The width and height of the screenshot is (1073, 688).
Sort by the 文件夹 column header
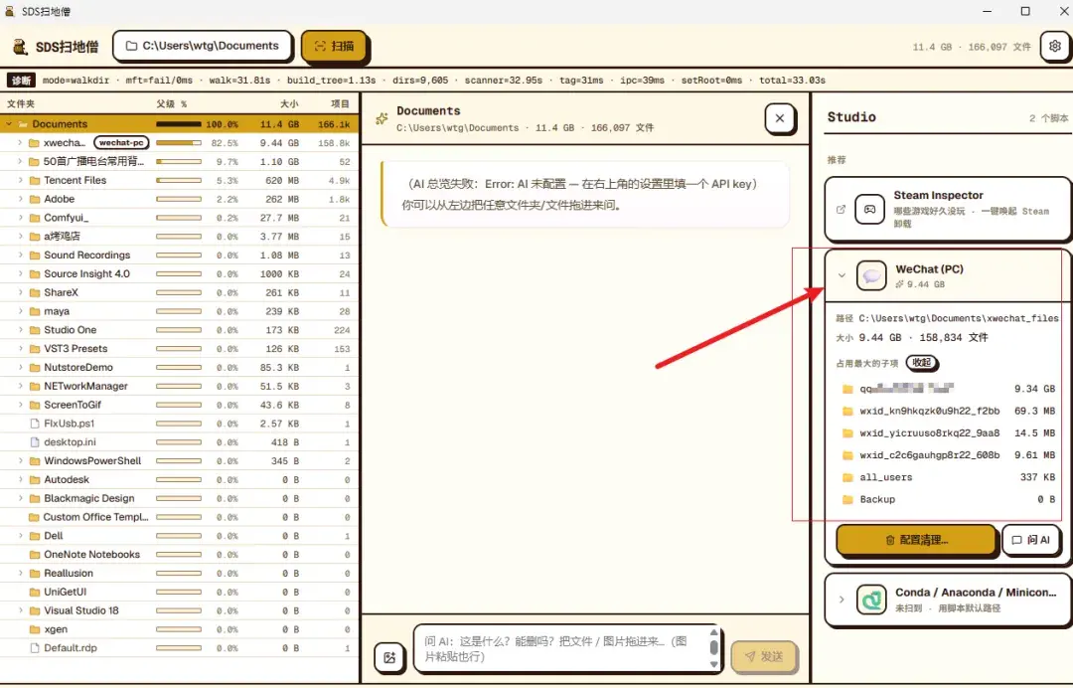21,103
